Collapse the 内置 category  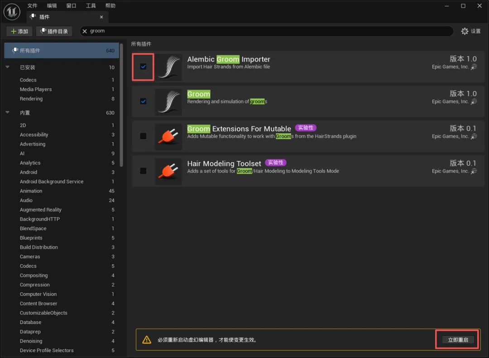(8, 112)
